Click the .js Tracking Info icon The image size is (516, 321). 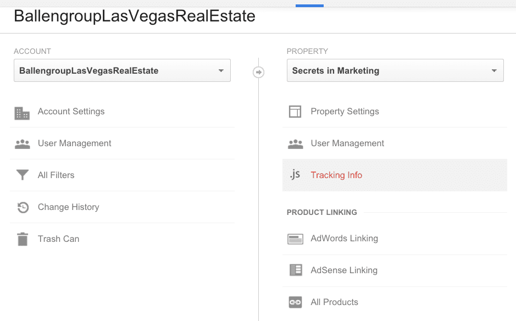(295, 174)
